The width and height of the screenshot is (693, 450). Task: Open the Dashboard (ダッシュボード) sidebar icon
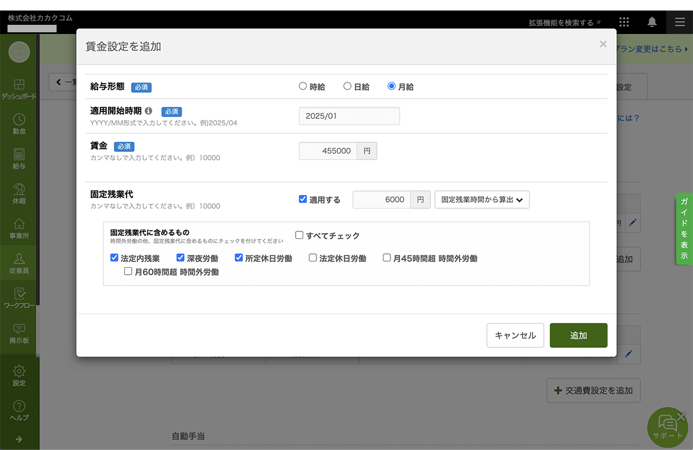click(19, 85)
